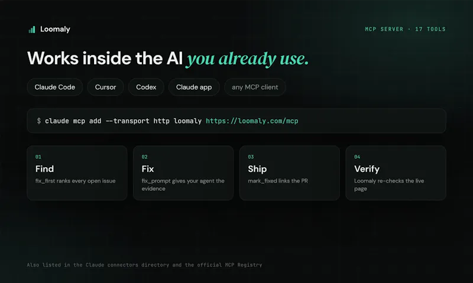Open the Verify step card heading

click(x=367, y=169)
